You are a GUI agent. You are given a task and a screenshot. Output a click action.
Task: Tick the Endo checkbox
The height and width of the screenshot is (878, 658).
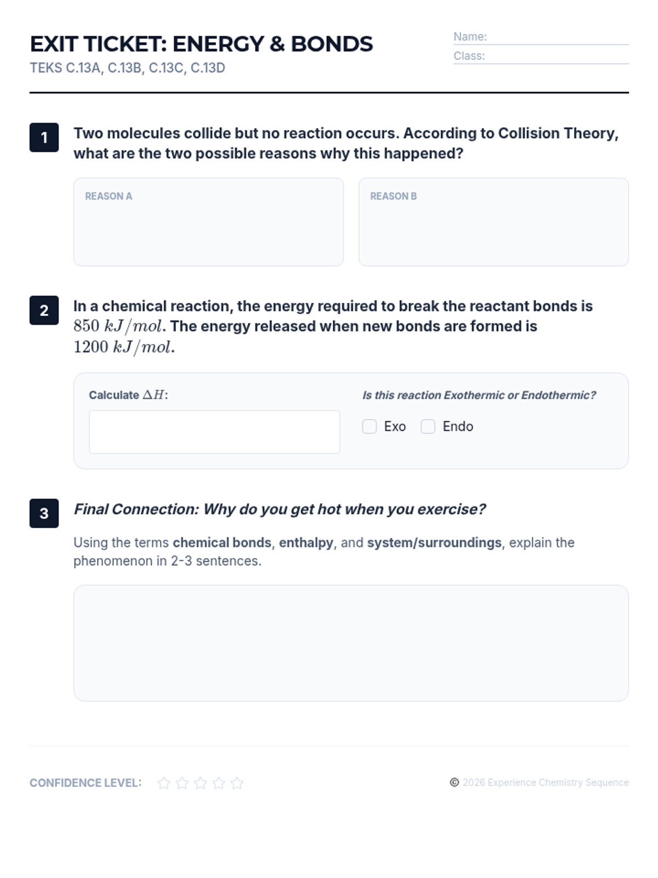[x=428, y=426]
